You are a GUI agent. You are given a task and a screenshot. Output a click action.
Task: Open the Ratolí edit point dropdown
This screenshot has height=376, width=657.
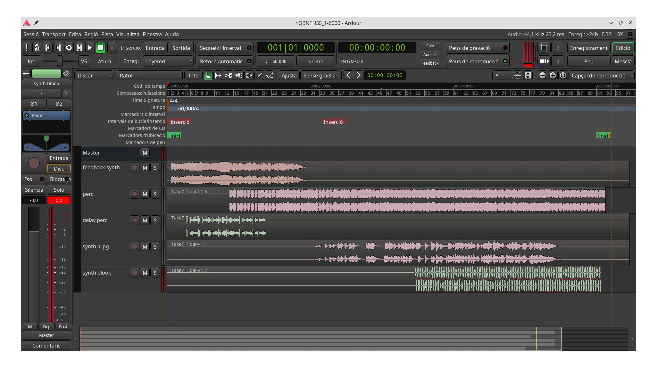click(150, 76)
